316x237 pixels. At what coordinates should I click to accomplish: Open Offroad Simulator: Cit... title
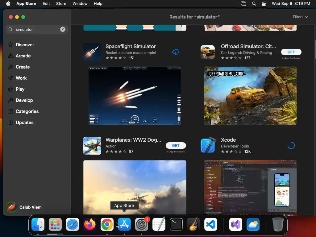click(248, 46)
